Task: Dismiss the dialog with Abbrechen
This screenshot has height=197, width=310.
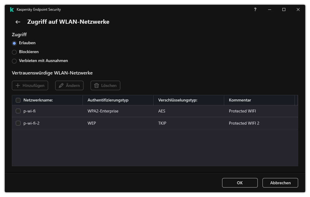Action: coord(280,183)
